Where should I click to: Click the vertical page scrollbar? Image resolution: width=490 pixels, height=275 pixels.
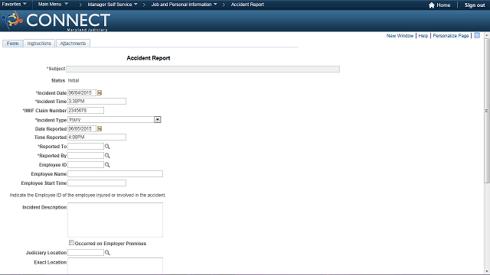point(487,110)
